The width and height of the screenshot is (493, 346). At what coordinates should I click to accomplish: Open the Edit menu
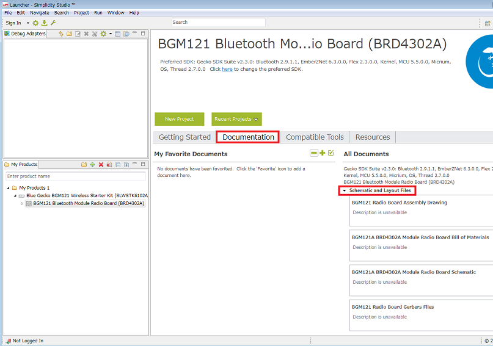(21, 13)
